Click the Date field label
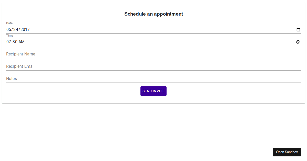Image resolution: width=307 pixels, height=161 pixels. [9, 23]
